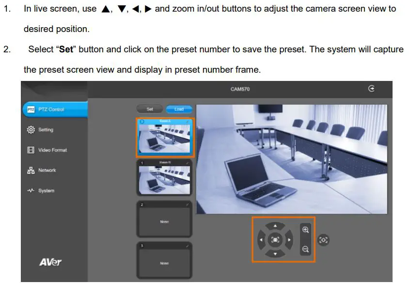Pan the camera left with arrow
The height and width of the screenshot is (284, 410).
click(x=262, y=239)
